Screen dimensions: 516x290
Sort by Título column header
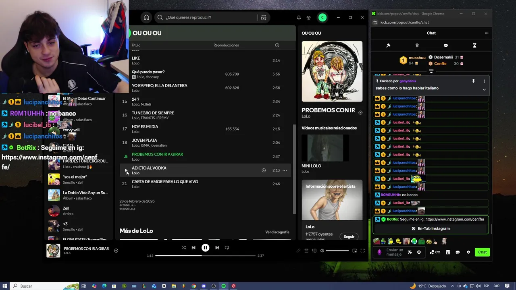click(136, 45)
